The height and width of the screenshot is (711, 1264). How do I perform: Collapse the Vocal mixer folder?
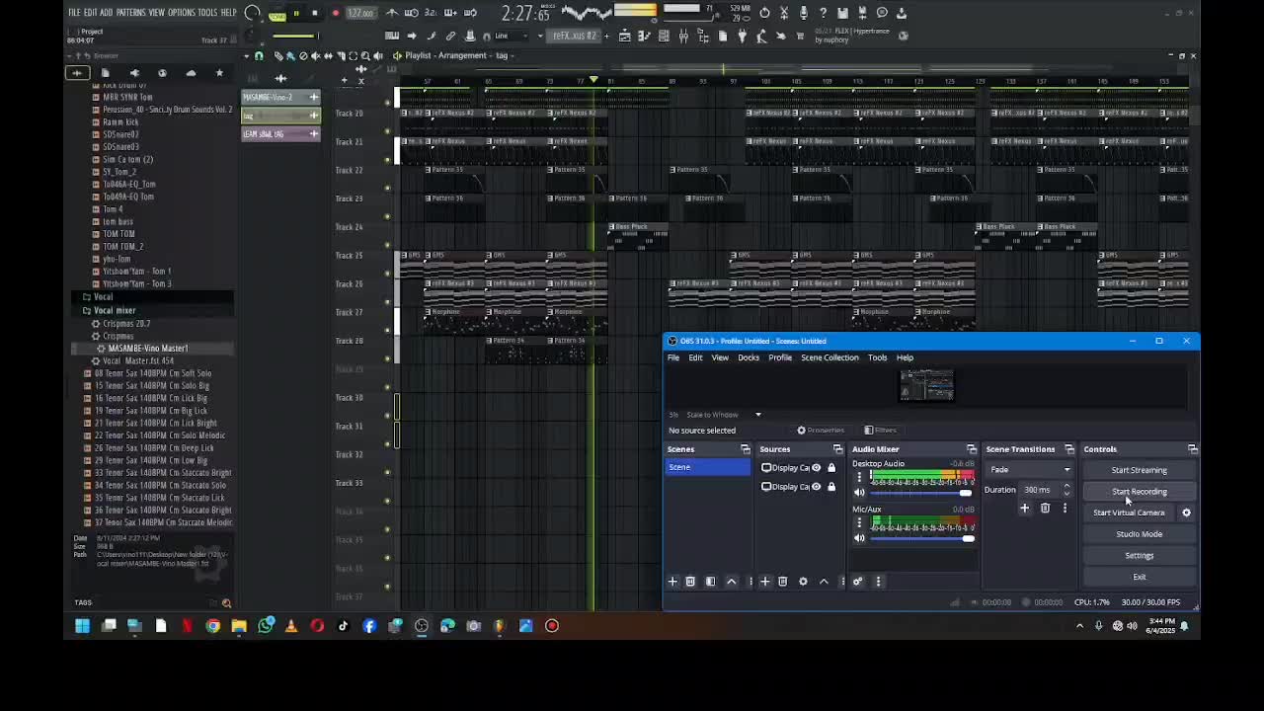[87, 310]
